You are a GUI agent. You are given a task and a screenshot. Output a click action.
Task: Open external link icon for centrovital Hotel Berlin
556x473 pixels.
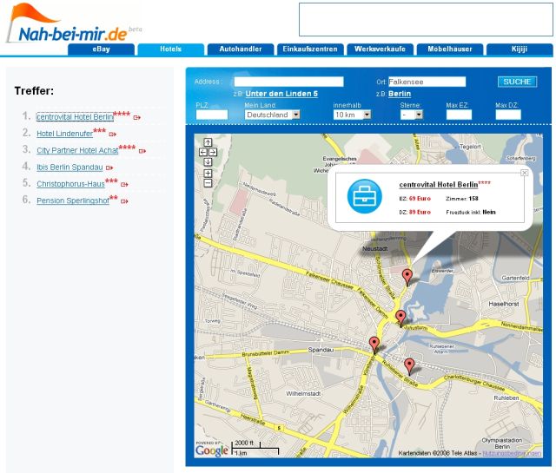pos(137,117)
